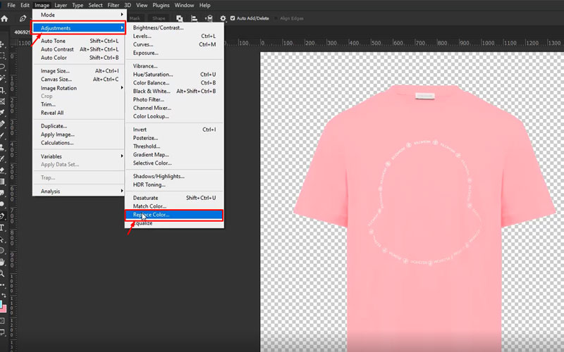Click the pink background color swatch
The width and height of the screenshot is (564, 352).
pyautogui.click(x=4, y=309)
